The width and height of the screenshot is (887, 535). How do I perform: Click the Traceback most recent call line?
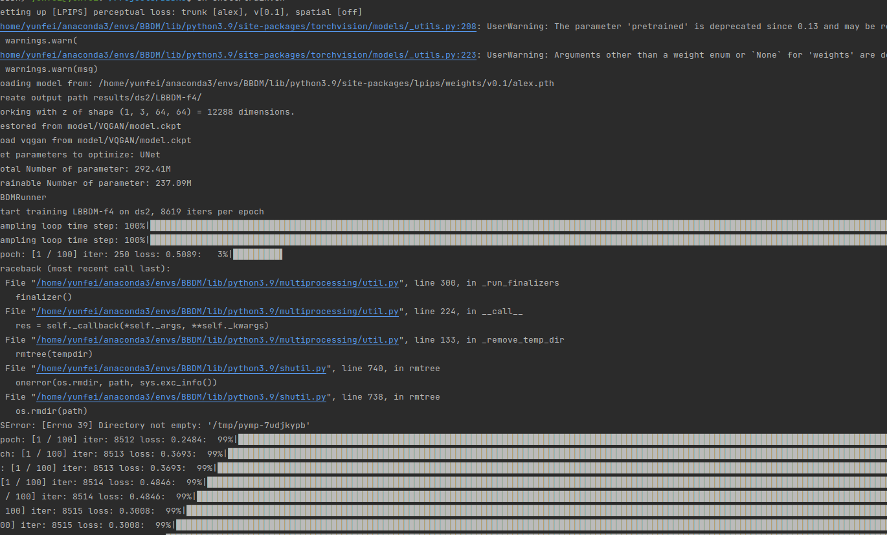84,268
